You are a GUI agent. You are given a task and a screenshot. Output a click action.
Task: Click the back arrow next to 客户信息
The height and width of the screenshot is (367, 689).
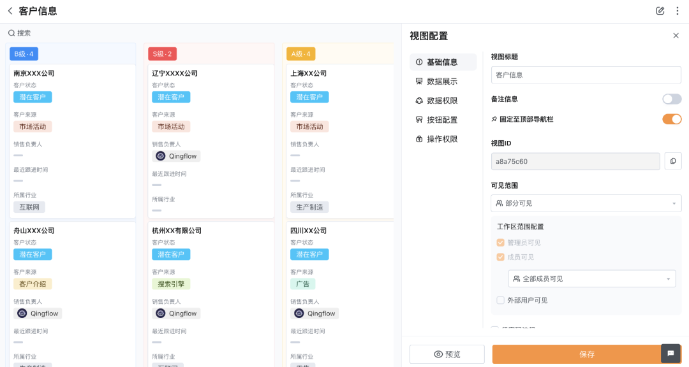[x=10, y=11]
